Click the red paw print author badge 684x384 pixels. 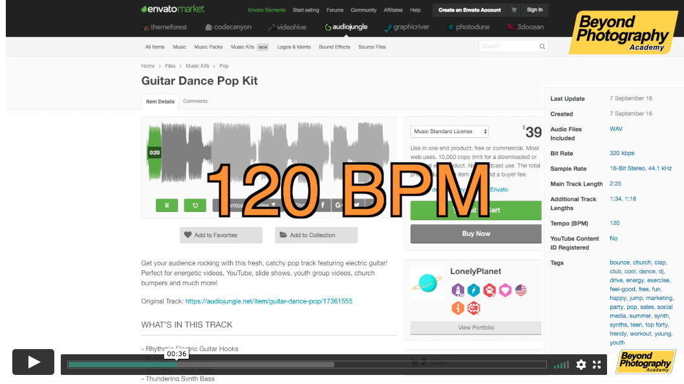click(489, 290)
